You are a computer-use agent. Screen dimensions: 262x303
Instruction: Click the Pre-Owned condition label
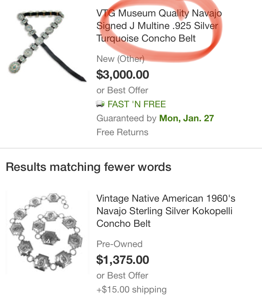119,244
